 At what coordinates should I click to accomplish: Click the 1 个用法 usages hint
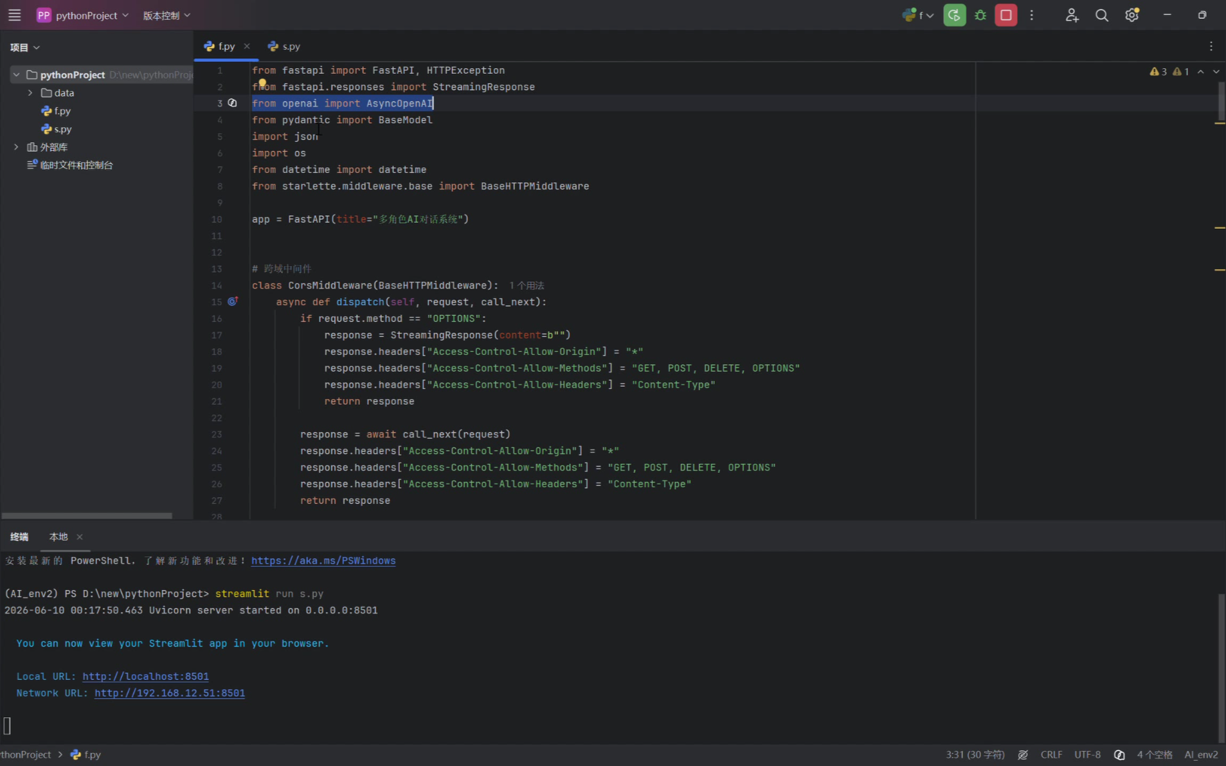point(527,285)
